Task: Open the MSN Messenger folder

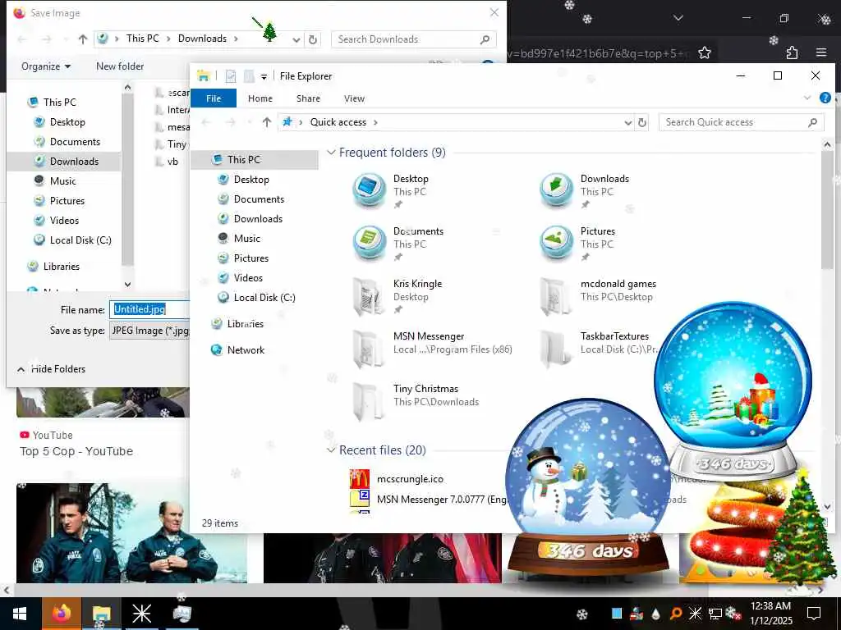Action: pos(369,348)
